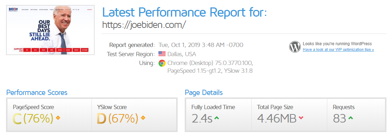Select the PageSpeed Score C grade

tap(17, 119)
